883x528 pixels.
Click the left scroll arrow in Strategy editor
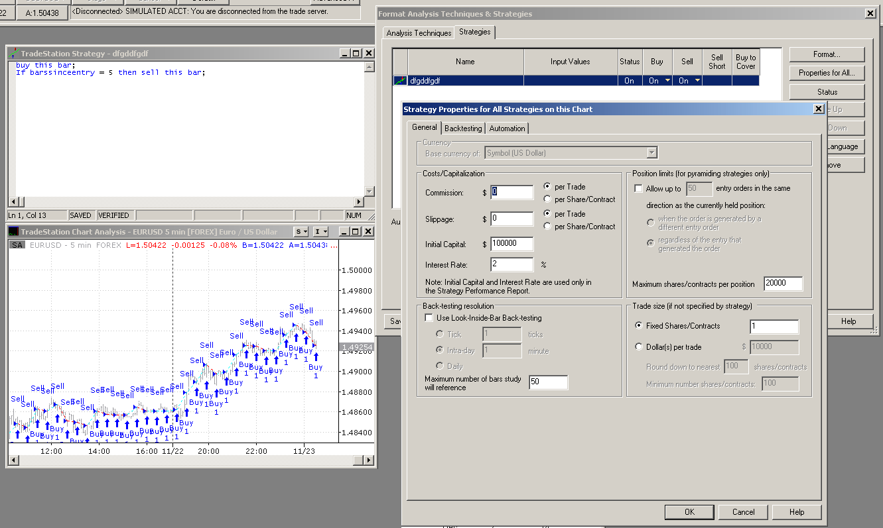(x=12, y=202)
